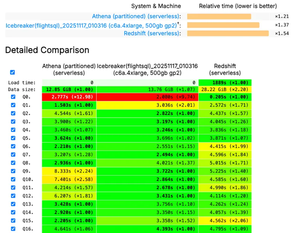The height and width of the screenshot is (233, 291).
Task: Uncheck the Q14 query checkbox
Action: click(x=13, y=212)
